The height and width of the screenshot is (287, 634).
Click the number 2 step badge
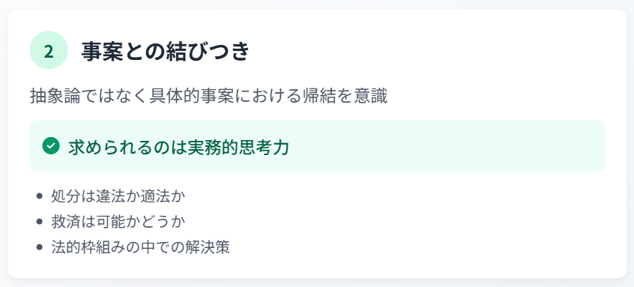pyautogui.click(x=49, y=50)
